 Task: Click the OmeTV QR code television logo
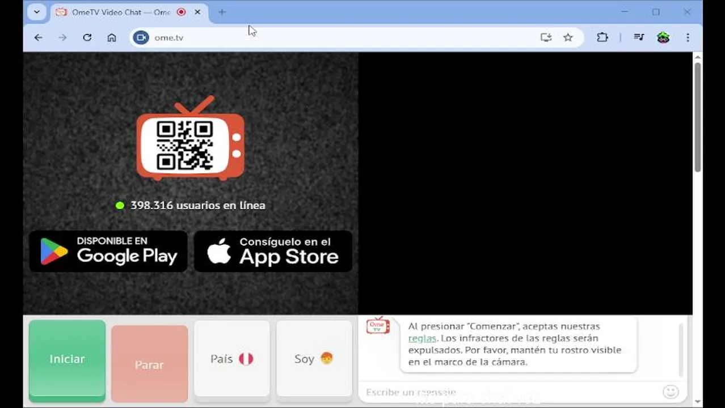coord(191,138)
